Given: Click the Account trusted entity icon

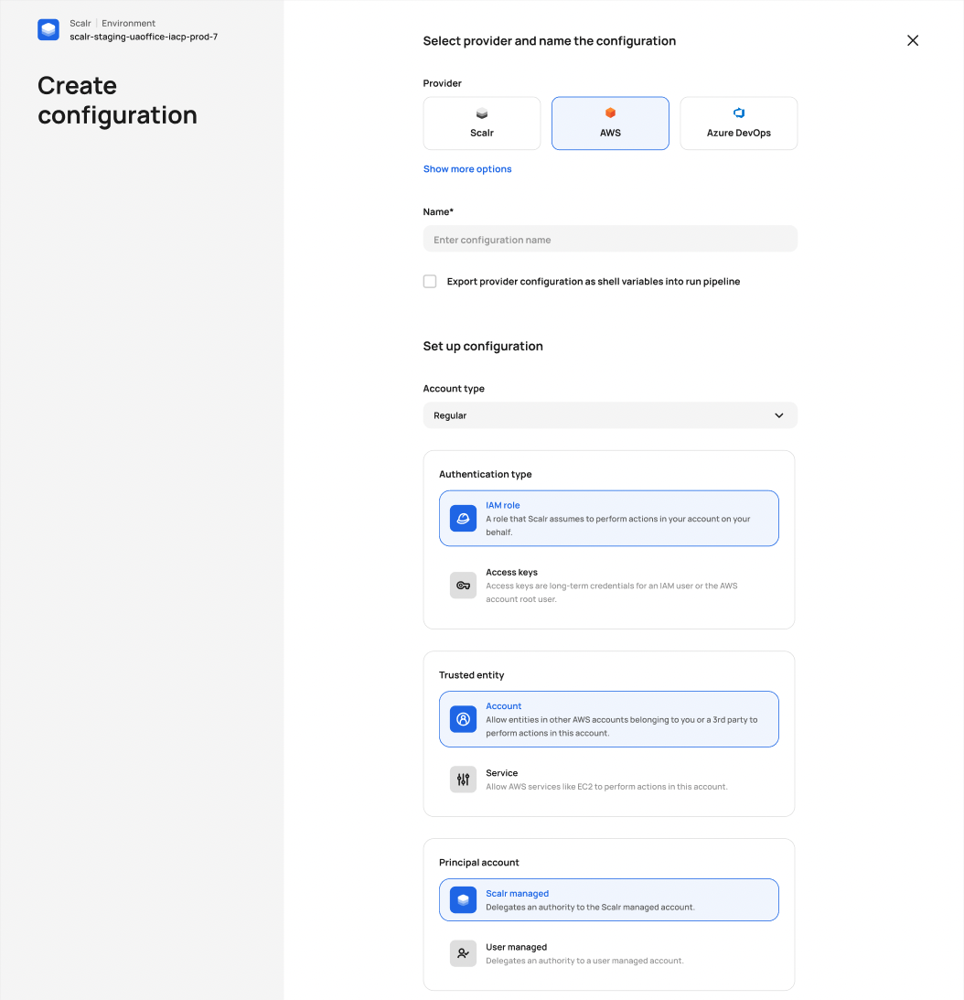Looking at the screenshot, I should (x=463, y=719).
